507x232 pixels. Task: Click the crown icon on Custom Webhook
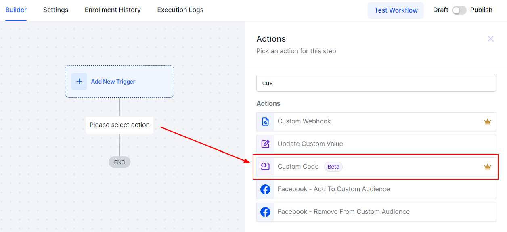[488, 121]
